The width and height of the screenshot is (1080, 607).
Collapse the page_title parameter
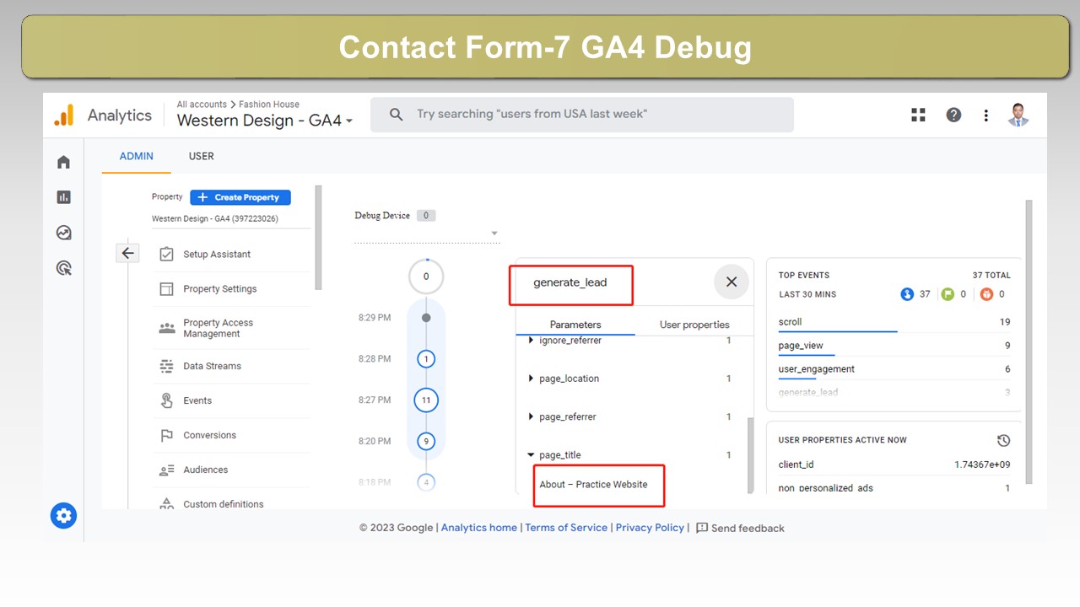(x=531, y=455)
